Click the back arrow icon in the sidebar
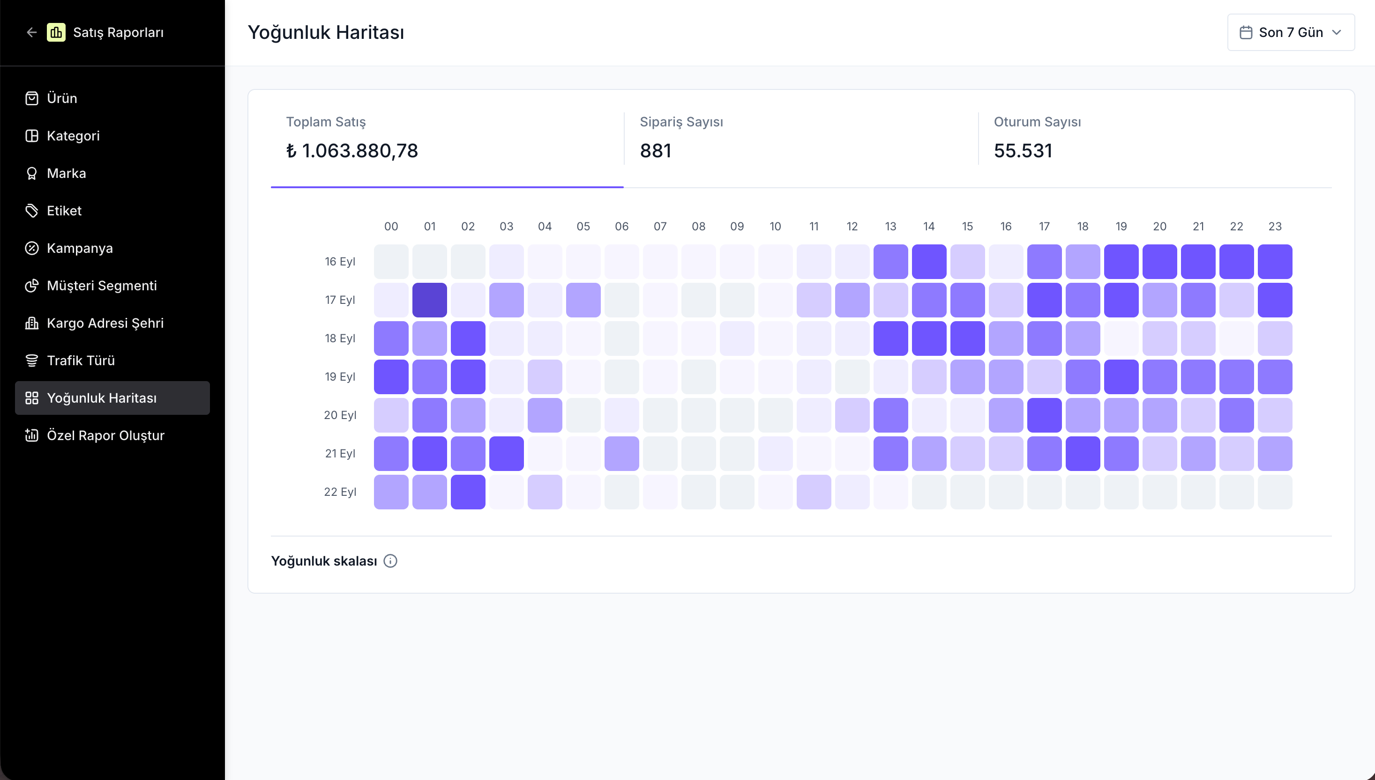This screenshot has height=780, width=1375. coord(31,33)
